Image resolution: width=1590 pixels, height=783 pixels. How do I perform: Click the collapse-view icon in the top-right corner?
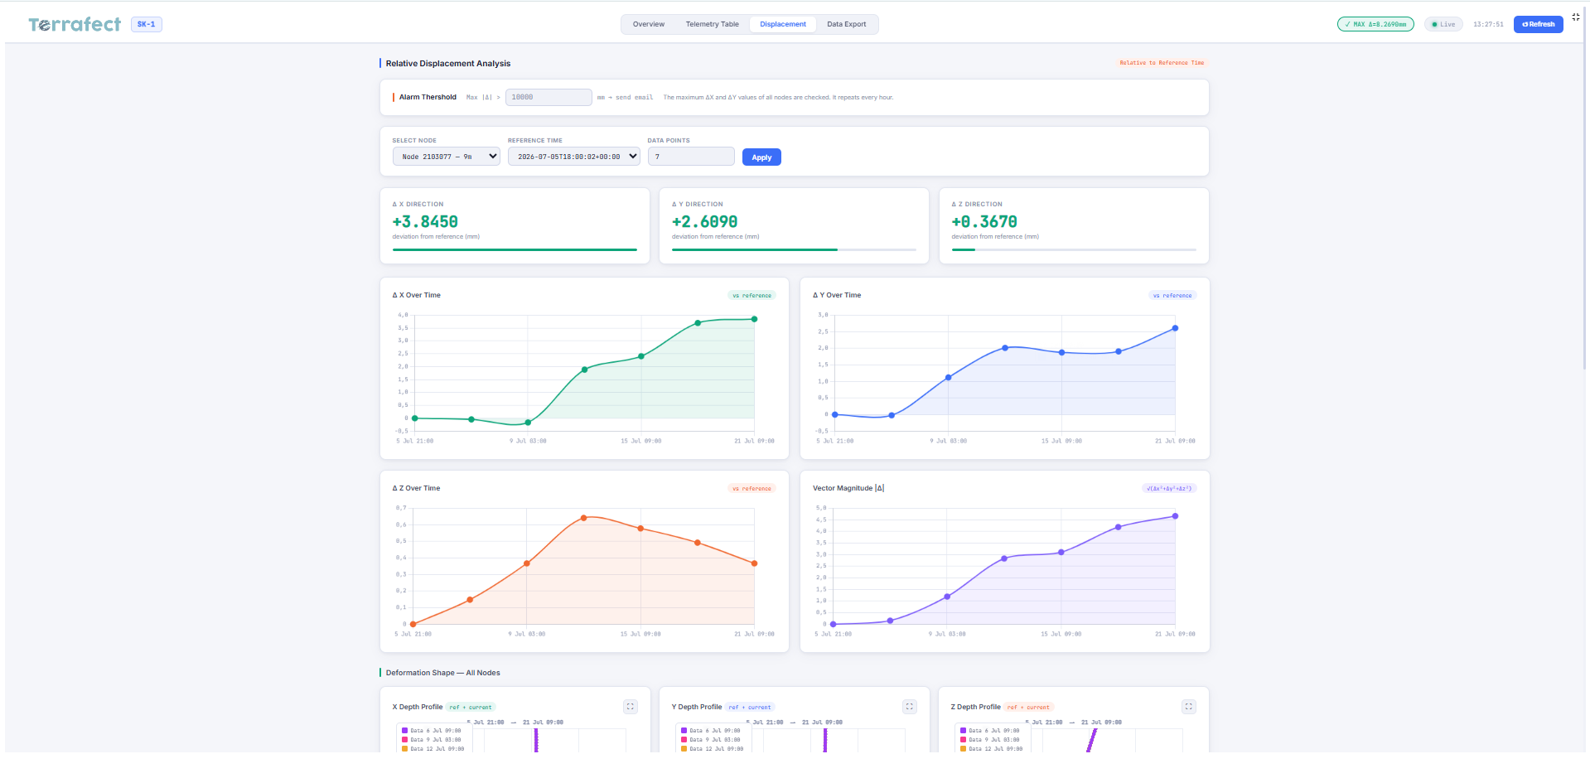[x=1575, y=17]
